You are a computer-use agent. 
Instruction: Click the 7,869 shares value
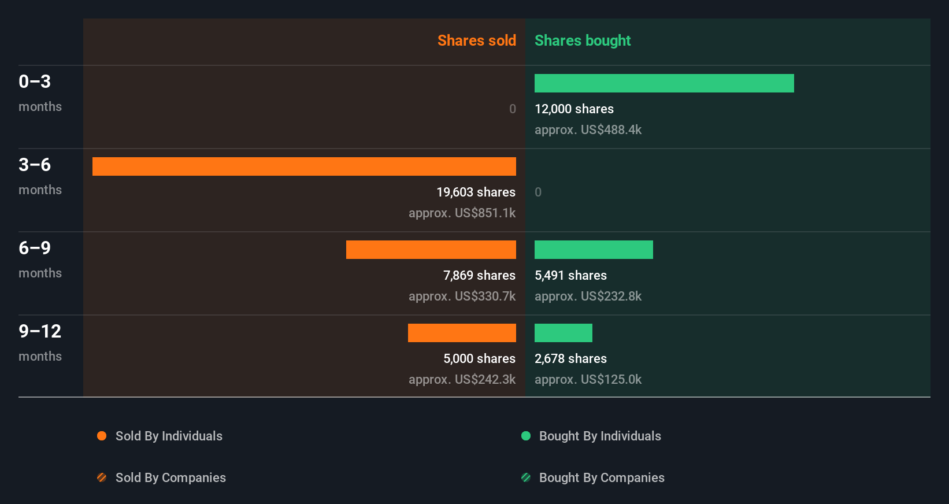pos(479,275)
